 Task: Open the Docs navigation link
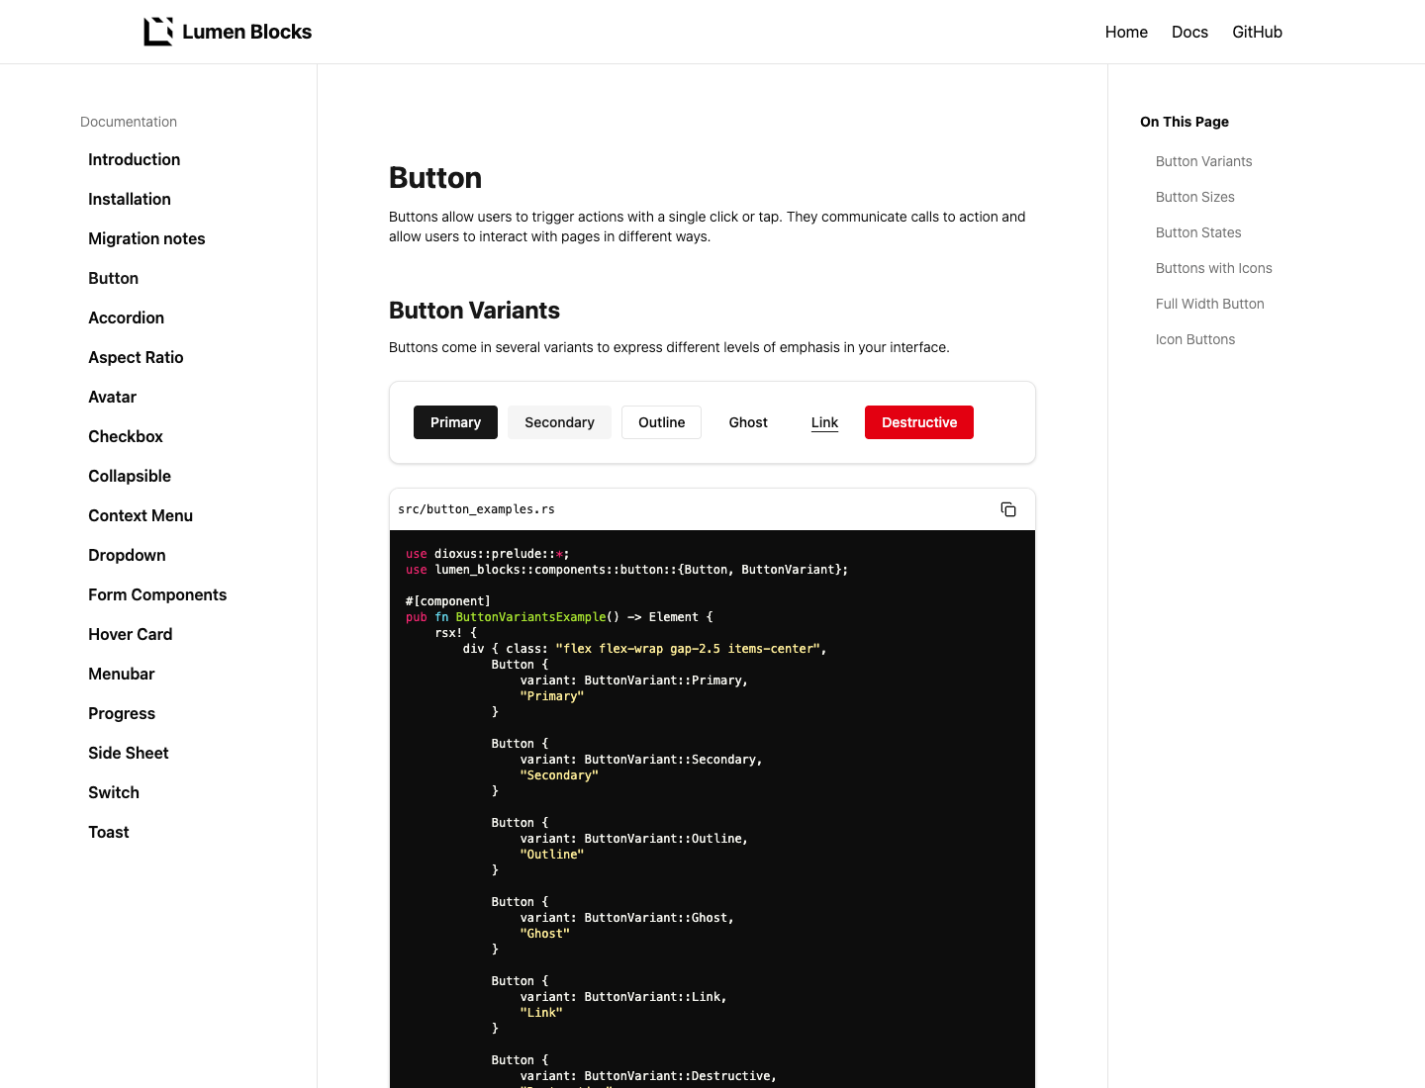[x=1189, y=32]
